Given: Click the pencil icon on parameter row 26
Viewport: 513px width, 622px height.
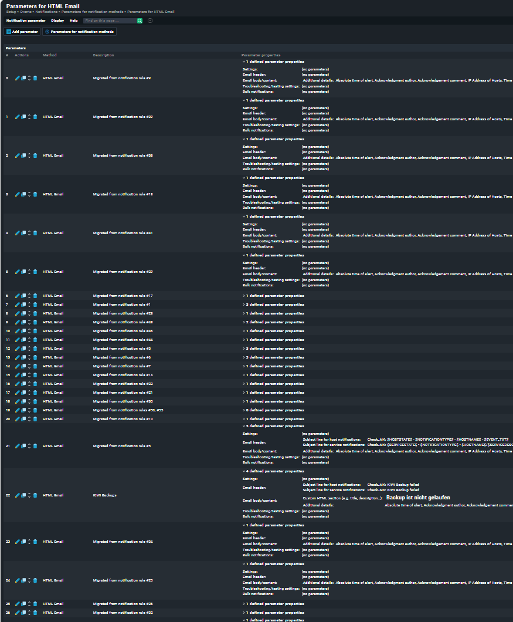Looking at the screenshot, I should (17, 613).
